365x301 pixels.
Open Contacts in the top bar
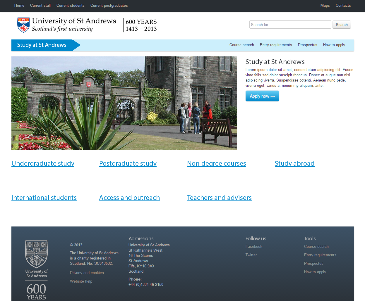[x=343, y=5]
